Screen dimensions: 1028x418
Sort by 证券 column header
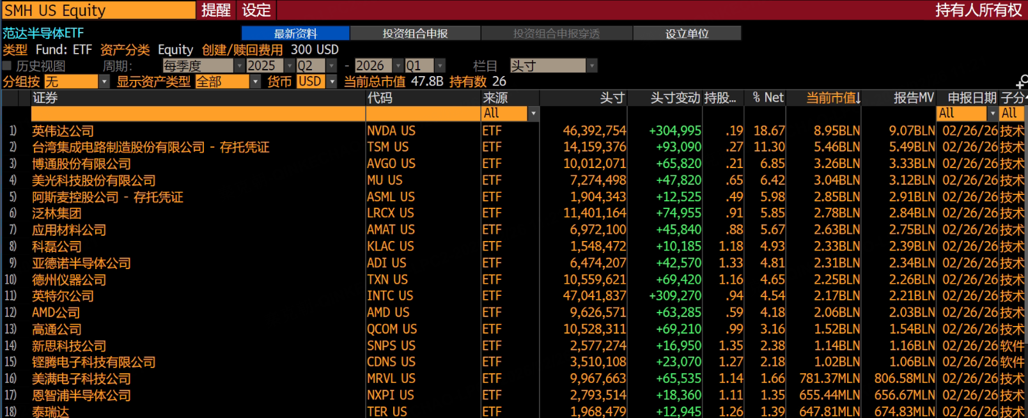point(45,98)
